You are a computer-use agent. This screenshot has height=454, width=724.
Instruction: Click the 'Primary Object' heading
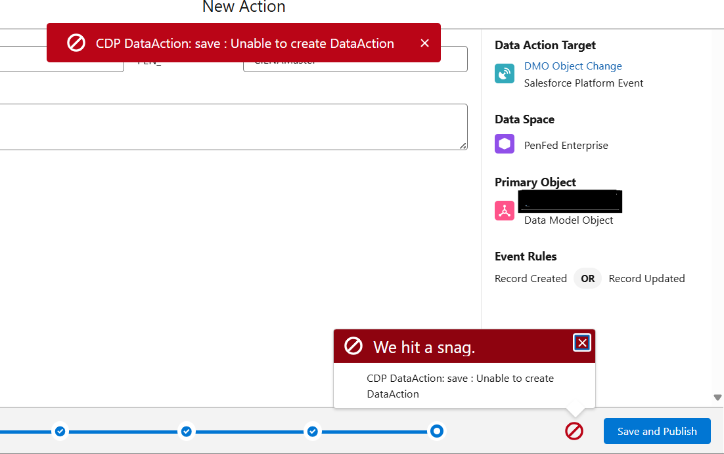coord(535,182)
